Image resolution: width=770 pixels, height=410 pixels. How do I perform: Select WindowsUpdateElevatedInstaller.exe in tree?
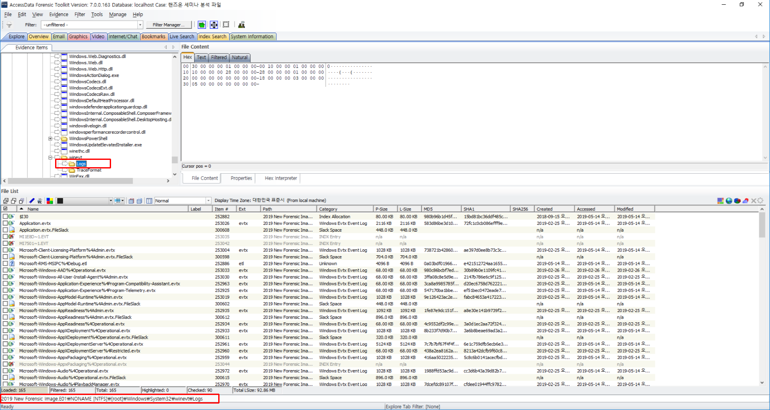105,145
